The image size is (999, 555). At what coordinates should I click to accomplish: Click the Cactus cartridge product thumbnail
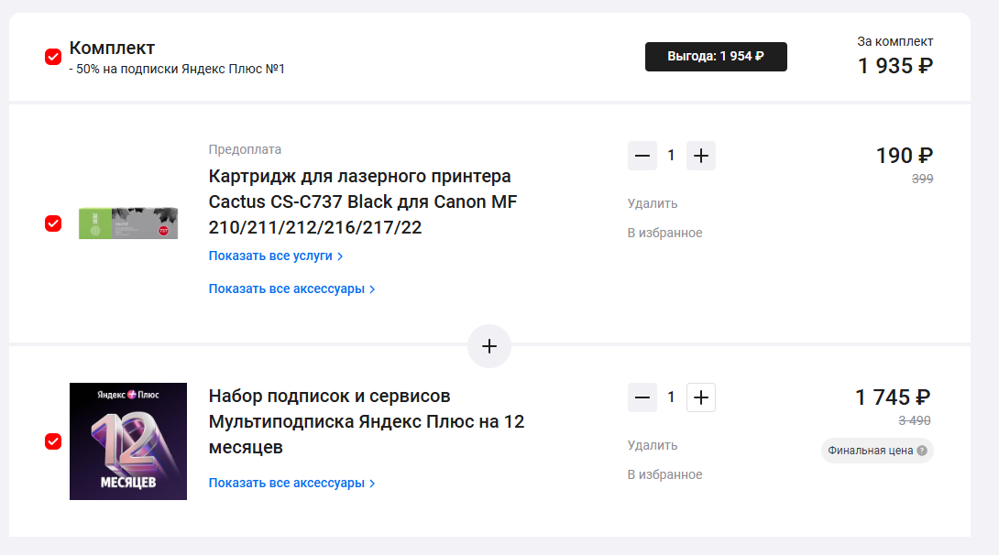(128, 223)
